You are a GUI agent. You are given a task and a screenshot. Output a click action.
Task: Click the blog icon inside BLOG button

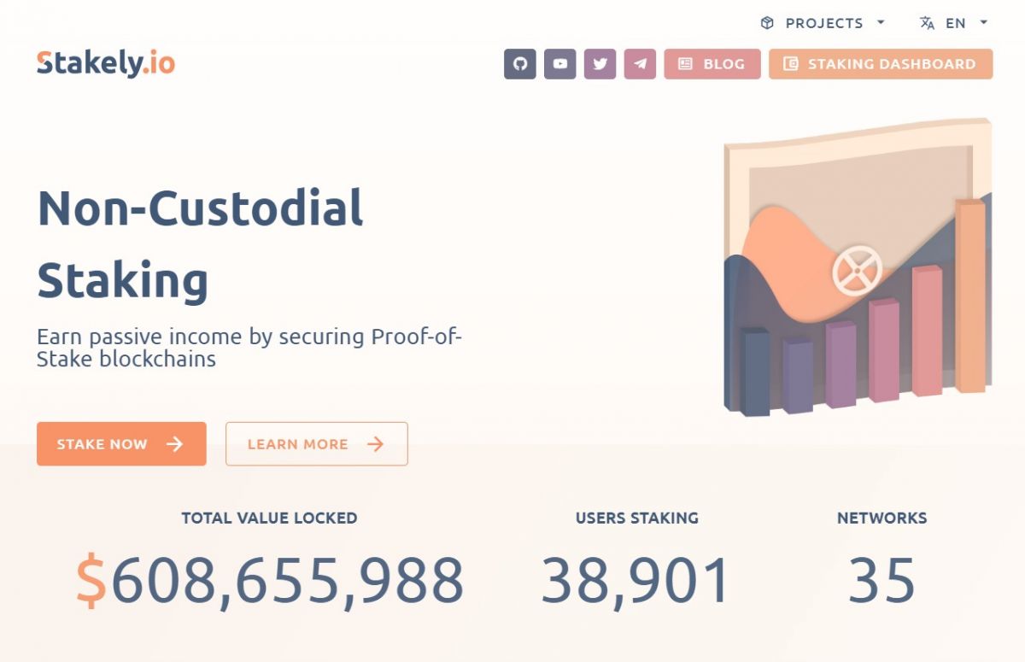click(x=684, y=64)
